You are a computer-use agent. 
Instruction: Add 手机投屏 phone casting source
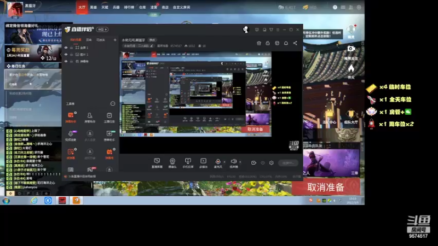[x=188, y=163]
